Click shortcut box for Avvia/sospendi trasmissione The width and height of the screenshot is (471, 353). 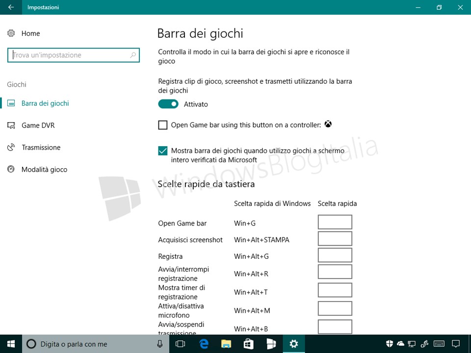335,327
